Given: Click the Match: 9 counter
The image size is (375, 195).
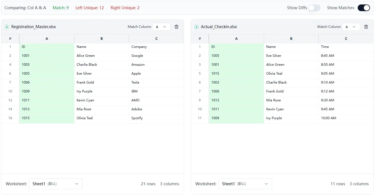Looking at the screenshot, I should point(61,8).
